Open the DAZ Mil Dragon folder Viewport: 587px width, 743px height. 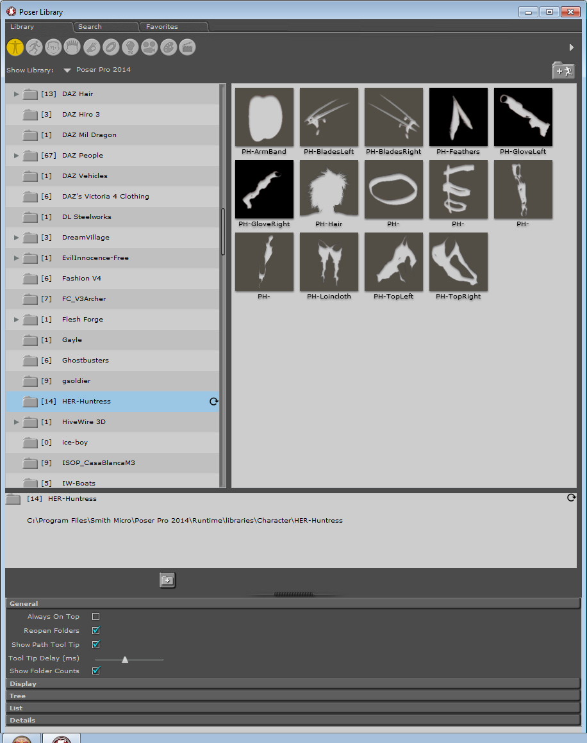point(112,135)
